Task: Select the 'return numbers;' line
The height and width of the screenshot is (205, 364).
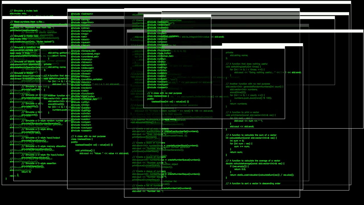Action: [238, 104]
